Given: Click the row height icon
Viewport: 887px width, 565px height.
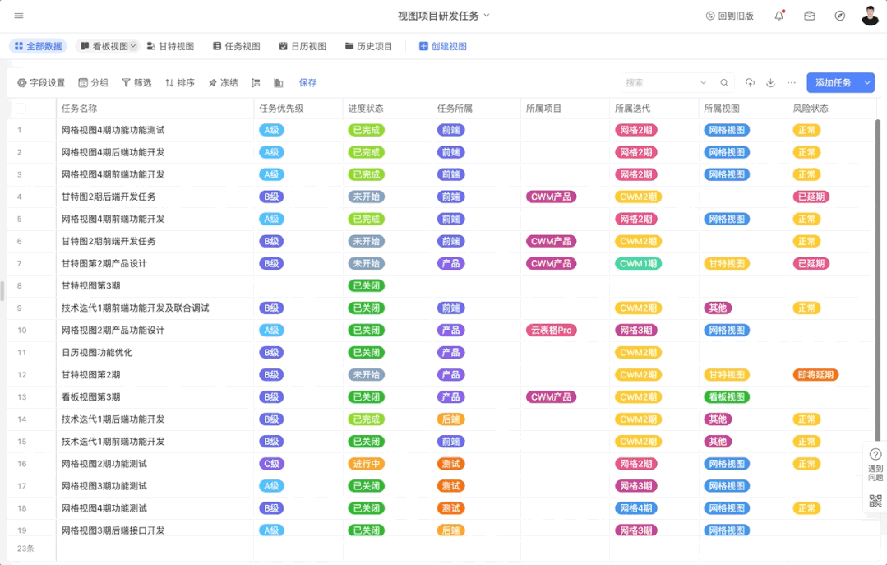Looking at the screenshot, I should (x=256, y=83).
